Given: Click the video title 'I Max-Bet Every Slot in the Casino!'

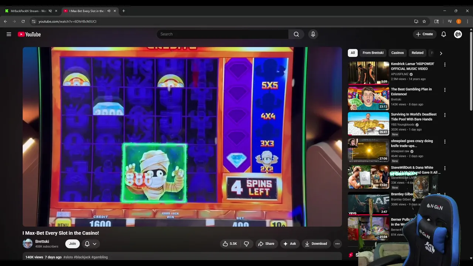Looking at the screenshot, I should (x=61, y=233).
